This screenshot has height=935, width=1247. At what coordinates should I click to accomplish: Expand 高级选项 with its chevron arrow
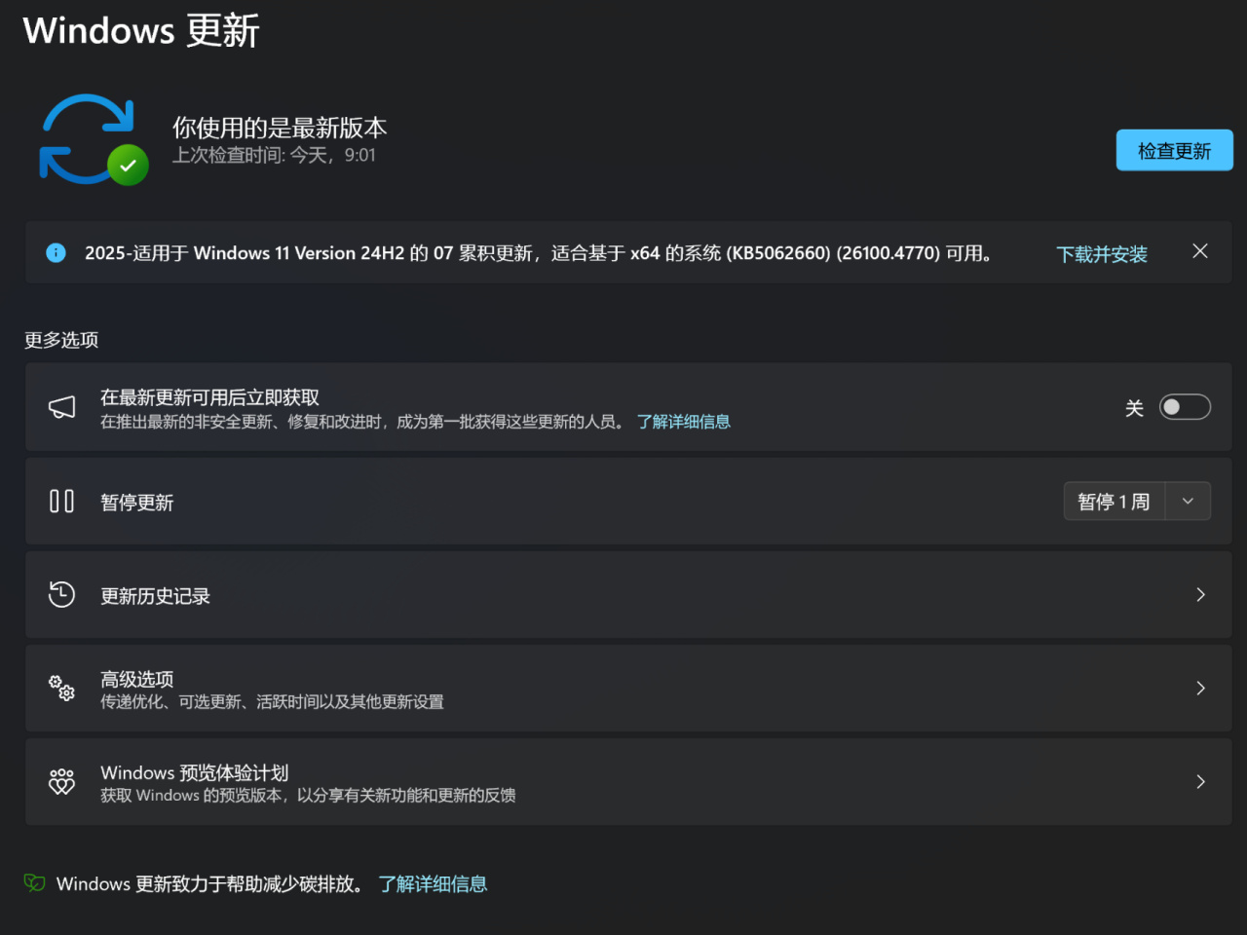[x=1200, y=688]
